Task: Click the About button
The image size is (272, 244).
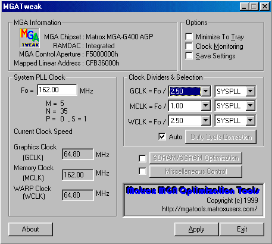Action: coord(30,229)
